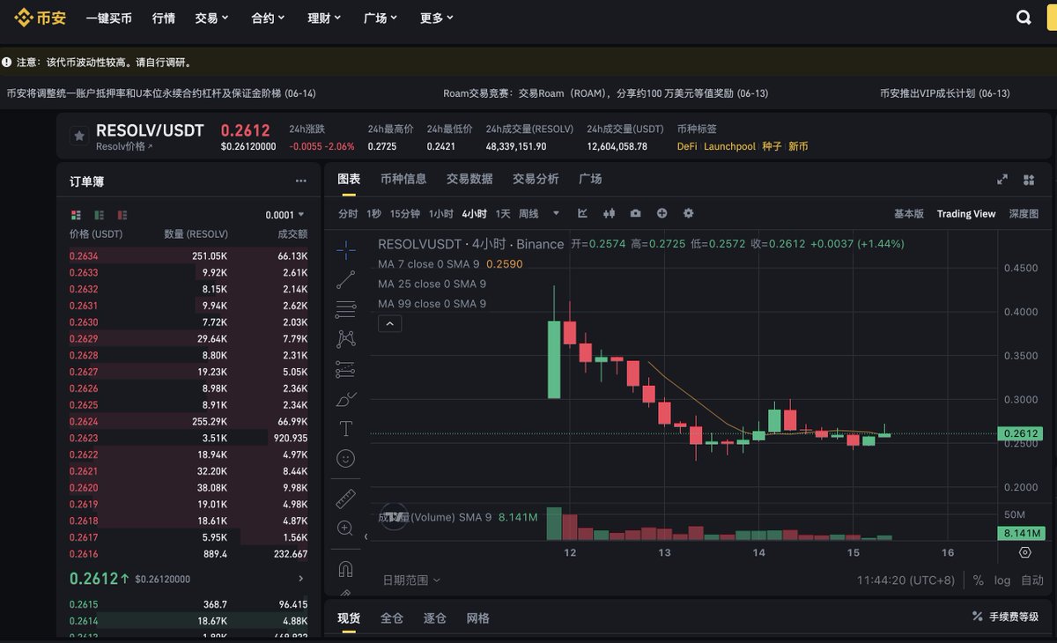The height and width of the screenshot is (643, 1057).
Task: Expand more trades via arrow beside 0.2612
Action: pyautogui.click(x=301, y=579)
